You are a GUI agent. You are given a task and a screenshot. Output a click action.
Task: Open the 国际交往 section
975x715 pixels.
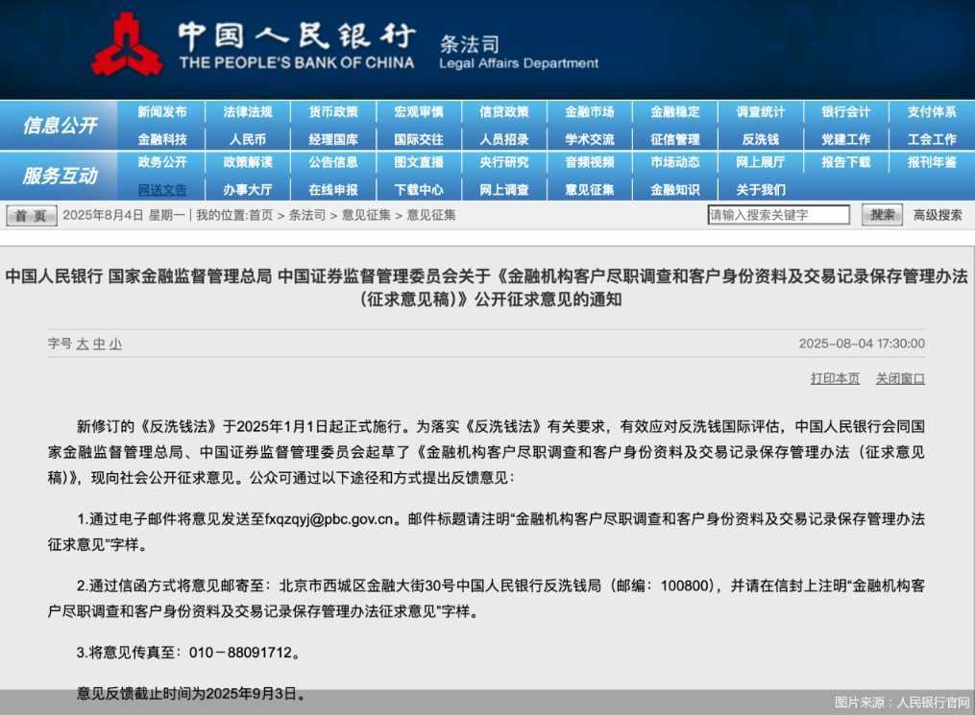point(419,139)
